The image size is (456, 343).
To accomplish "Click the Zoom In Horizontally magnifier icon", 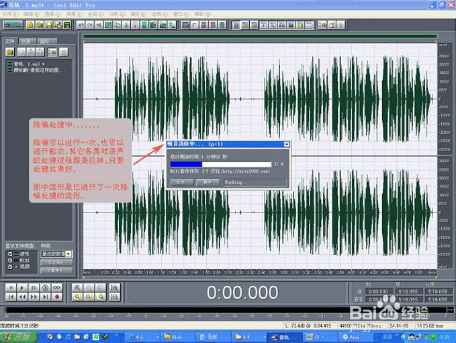I will (x=77, y=288).
